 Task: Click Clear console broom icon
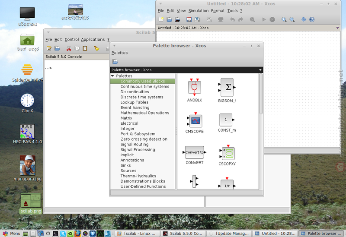point(96,48)
